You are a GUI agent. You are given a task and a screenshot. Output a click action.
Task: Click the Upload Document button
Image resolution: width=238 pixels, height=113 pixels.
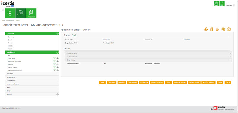(x=157, y=82)
